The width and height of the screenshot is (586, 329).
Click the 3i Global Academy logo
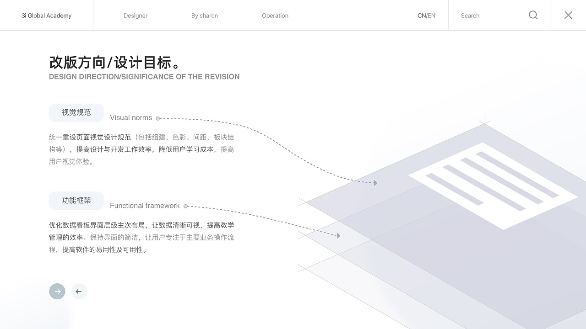pyautogui.click(x=46, y=15)
